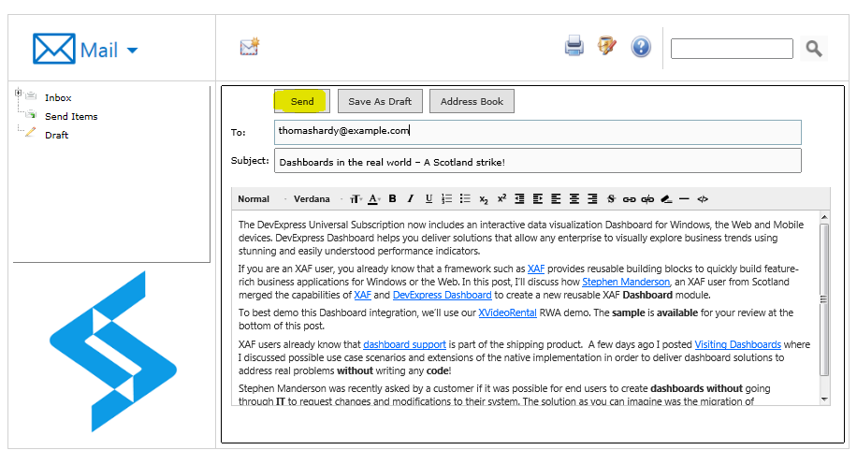Viewport: 857px width, 465px height.
Task: Center align text
Action: click(x=574, y=199)
